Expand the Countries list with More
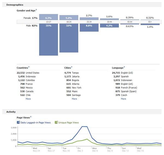The width and height of the screenshot is (164, 155). 28,99
